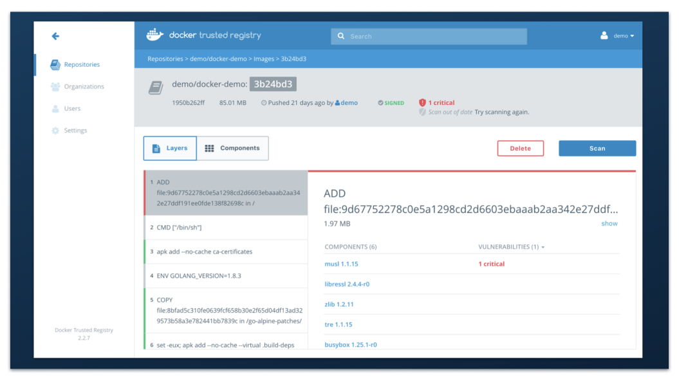This screenshot has width=679, height=377.
Task: Click the 3b24bd3 tag badge
Action: click(273, 84)
